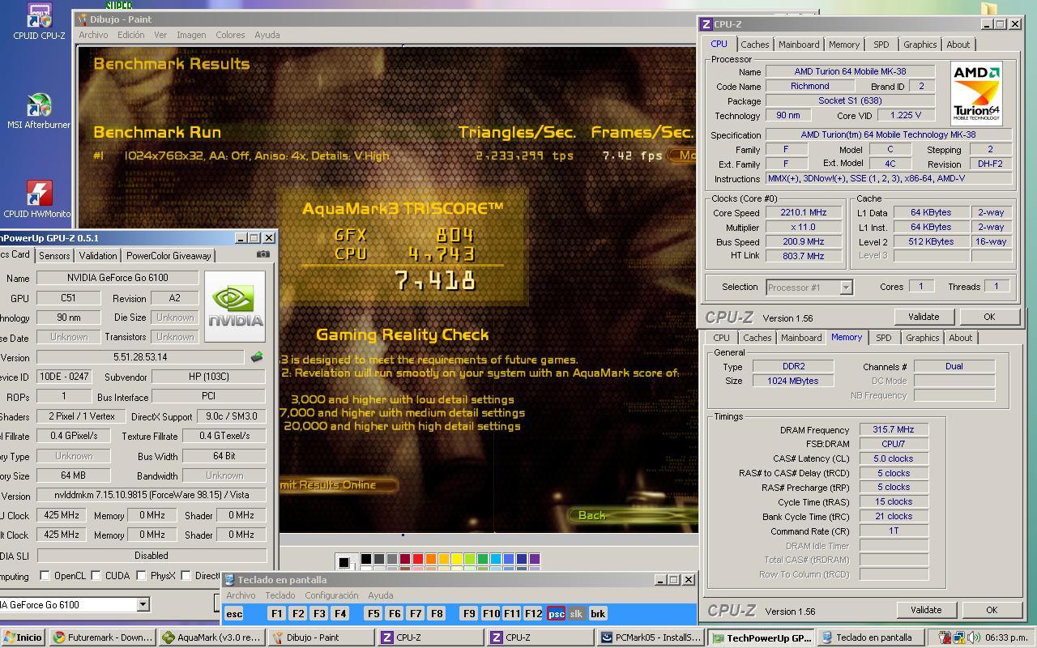Switch to TechPowerUp GPU-Z taskbar button
Viewport: 1037px width, 648px height.
762,637
